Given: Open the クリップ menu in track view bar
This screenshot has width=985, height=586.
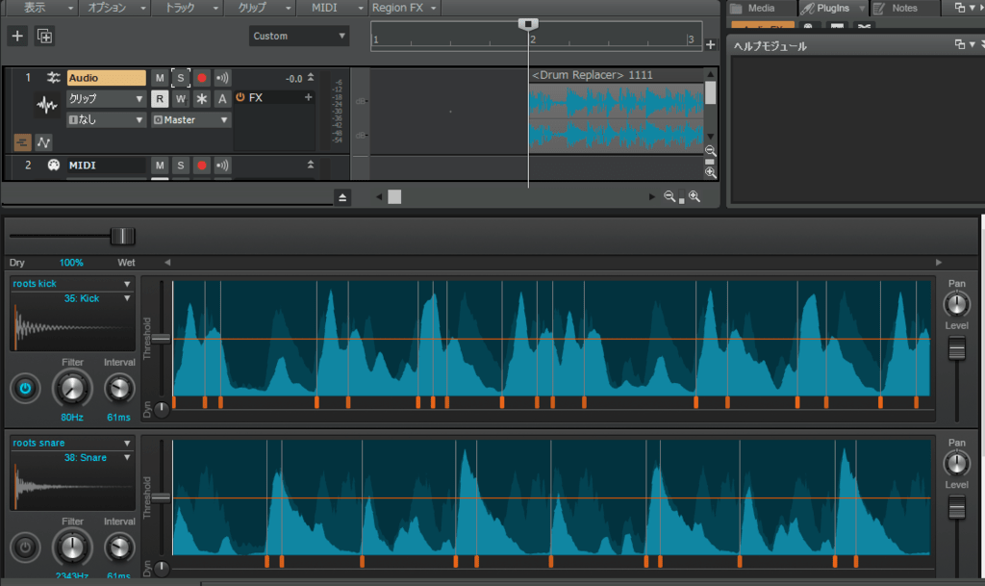Looking at the screenshot, I should pos(262,8).
